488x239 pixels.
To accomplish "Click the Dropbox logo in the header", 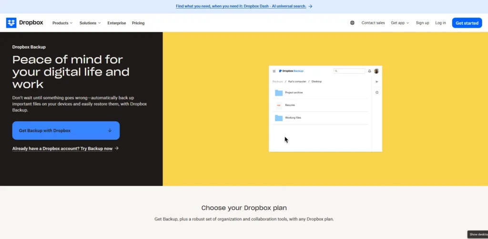I will pos(25,23).
